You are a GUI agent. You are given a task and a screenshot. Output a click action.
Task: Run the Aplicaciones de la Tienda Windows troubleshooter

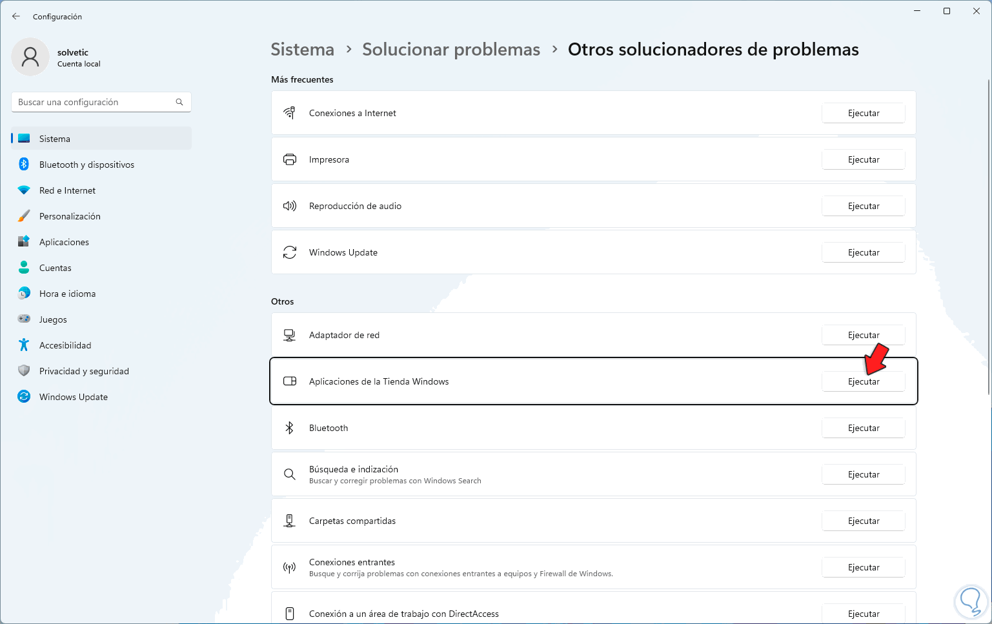tap(863, 381)
